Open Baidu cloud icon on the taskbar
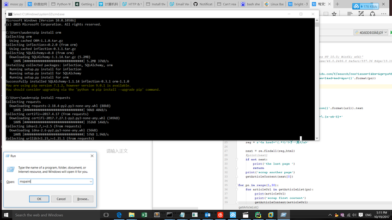392x220 pixels. pyautogui.click(x=233, y=215)
